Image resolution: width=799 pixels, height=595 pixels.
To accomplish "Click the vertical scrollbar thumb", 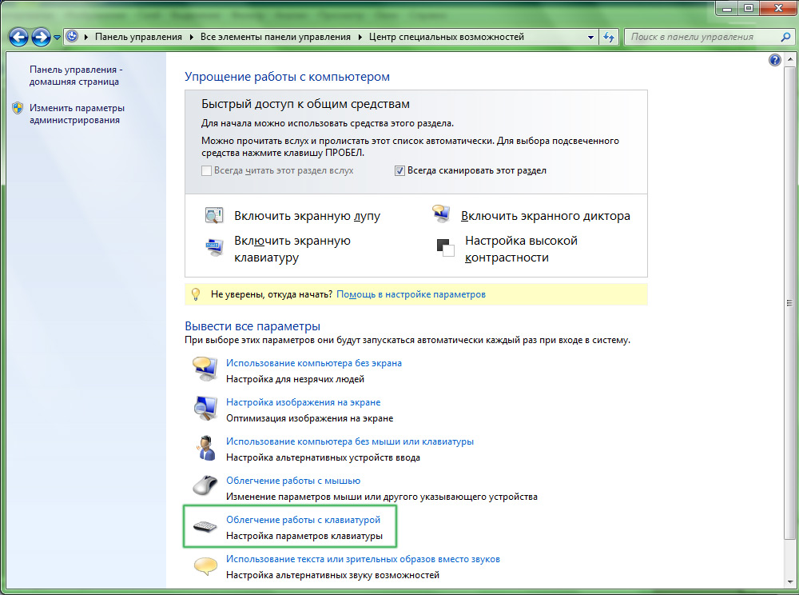I will [789, 303].
